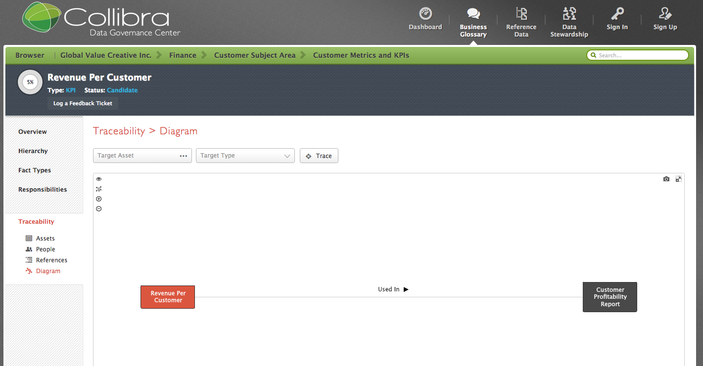This screenshot has height=366, width=703.
Task: Expand the diagram to fullscreen
Action: pos(679,179)
